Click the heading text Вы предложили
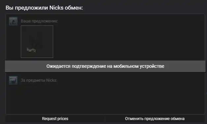 (27, 8)
